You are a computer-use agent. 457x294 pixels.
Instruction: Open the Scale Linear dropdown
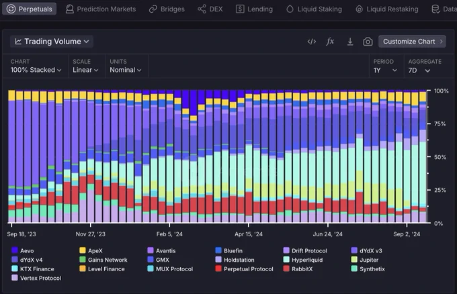click(85, 70)
